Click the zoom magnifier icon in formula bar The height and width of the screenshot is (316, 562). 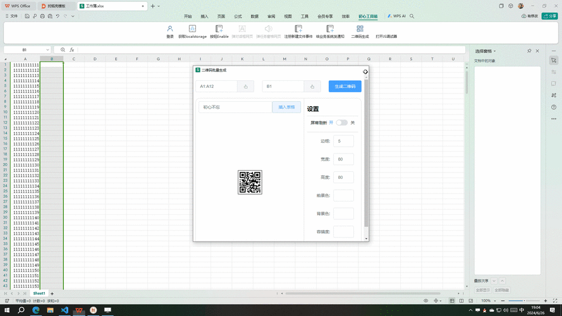[63, 50]
